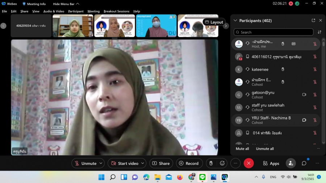Expand the audio options arrow beside Unmute

101,163
